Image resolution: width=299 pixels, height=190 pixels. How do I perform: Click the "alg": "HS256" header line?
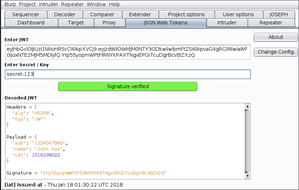click(33, 113)
